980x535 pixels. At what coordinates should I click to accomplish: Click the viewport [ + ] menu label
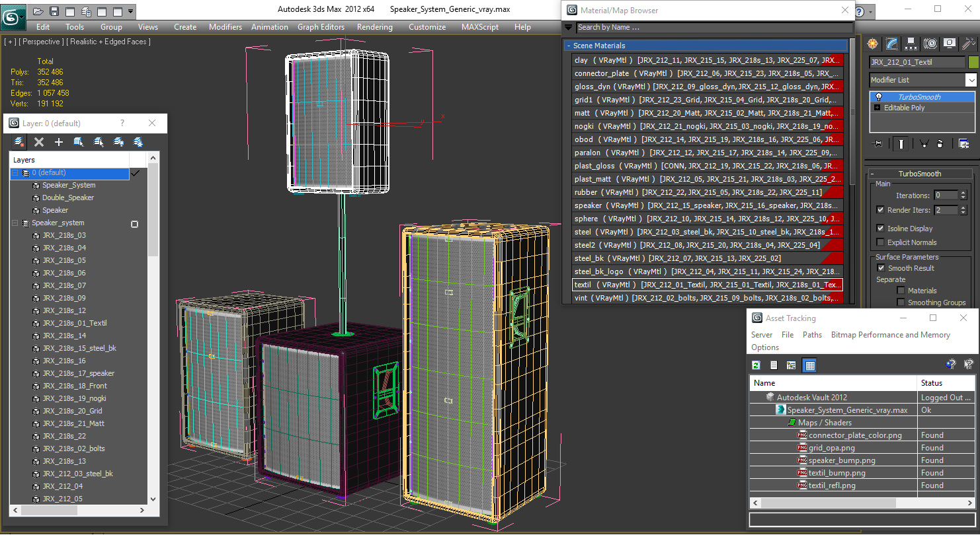(10, 42)
